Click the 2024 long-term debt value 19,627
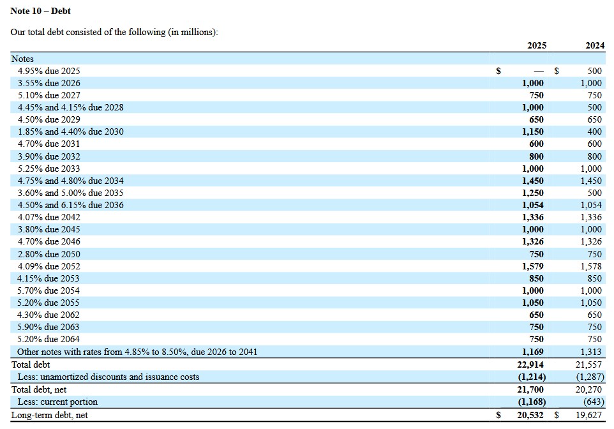Image resolution: width=614 pixels, height=429 pixels. pos(588,415)
